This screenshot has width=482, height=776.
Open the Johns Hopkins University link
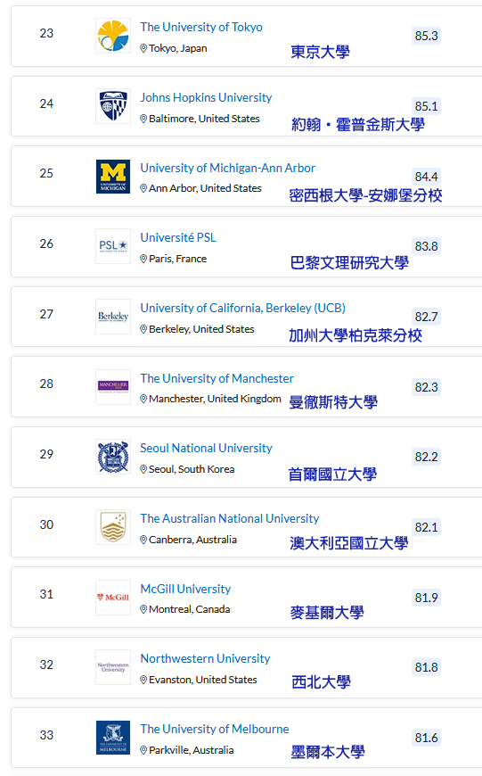tap(206, 97)
